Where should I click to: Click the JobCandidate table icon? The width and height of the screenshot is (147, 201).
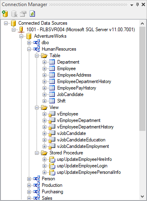point(52,94)
